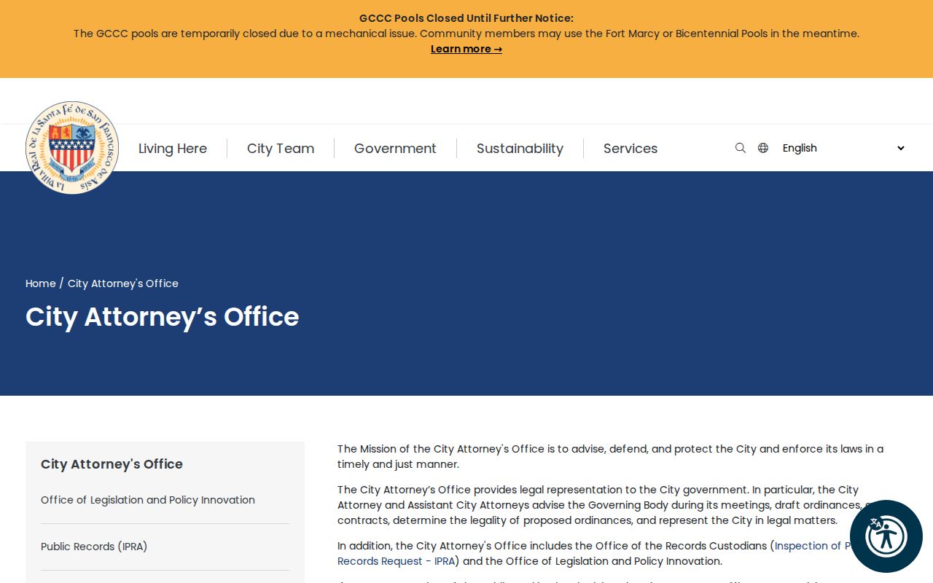The image size is (933, 583).
Task: Open the Government menu
Action: tap(395, 149)
